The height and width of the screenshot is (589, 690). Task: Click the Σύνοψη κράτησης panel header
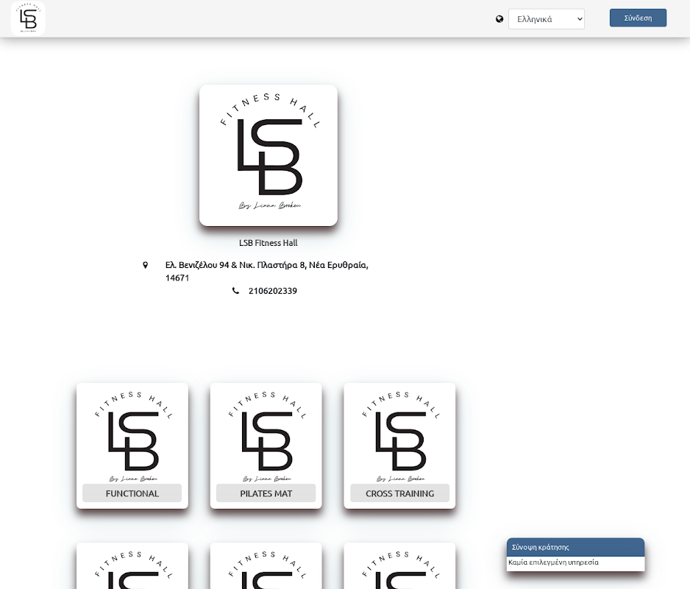coord(575,547)
